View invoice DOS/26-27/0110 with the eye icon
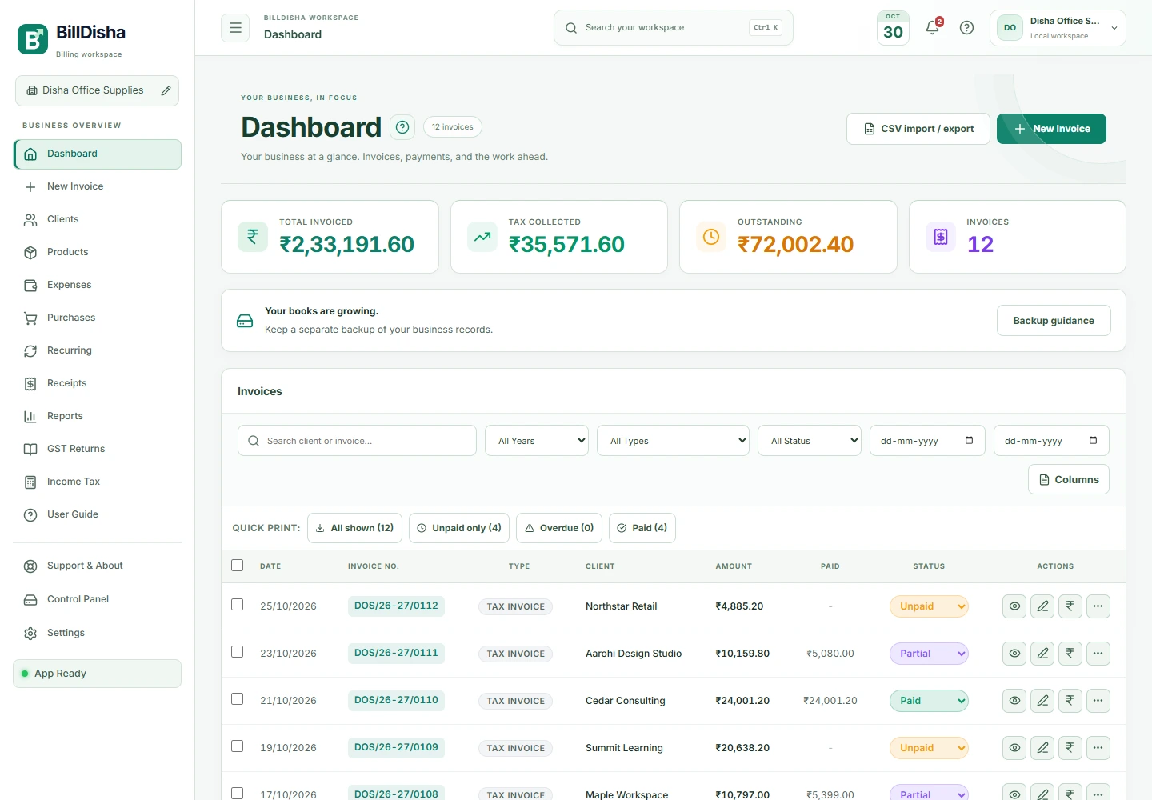Image resolution: width=1152 pixels, height=800 pixels. [x=1014, y=701]
